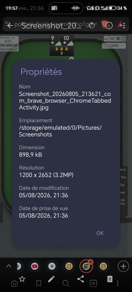Screen dimensions: 132x292
Task: Open the three-dot menu in the top bar
Action: click(124, 25)
